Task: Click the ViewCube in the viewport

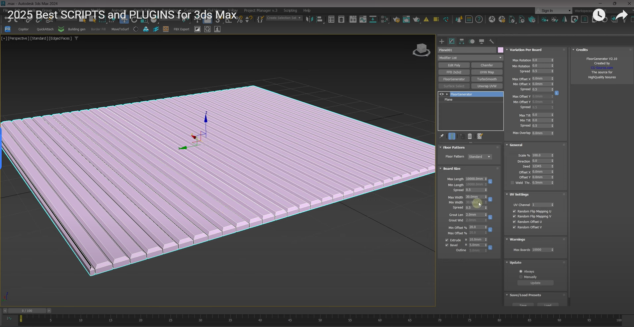Action: [x=422, y=50]
